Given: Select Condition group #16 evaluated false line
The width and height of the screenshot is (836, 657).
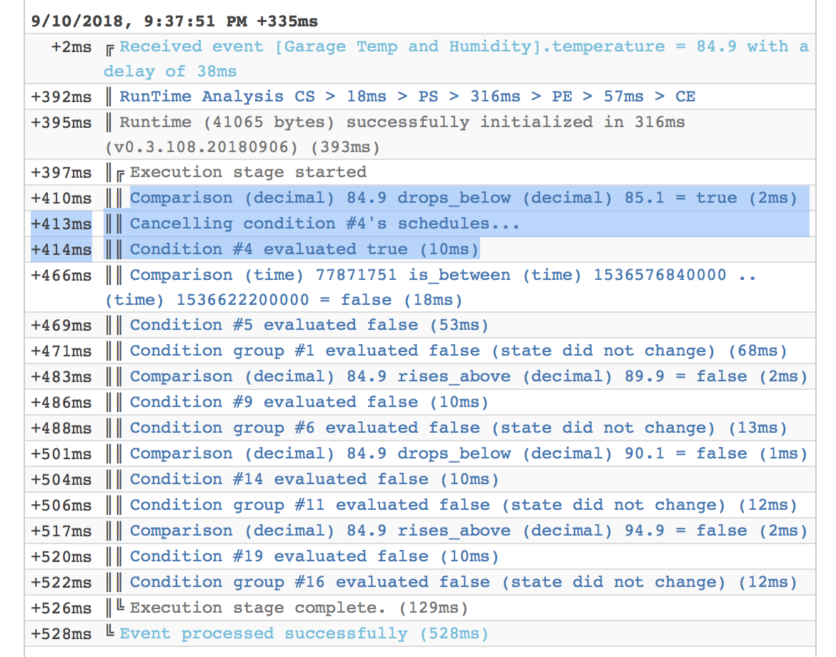Looking at the screenshot, I should click(464, 582).
